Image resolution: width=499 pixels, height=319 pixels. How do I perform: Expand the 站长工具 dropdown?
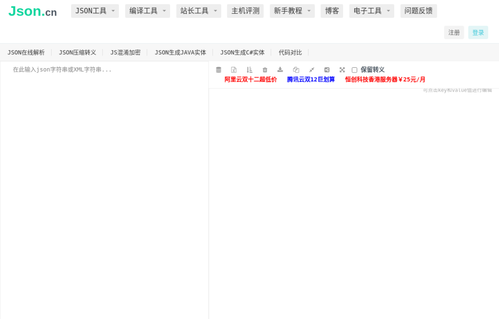coord(198,11)
